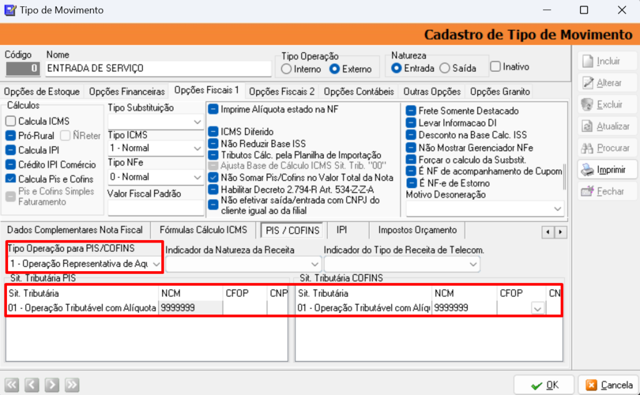Expand Indicador da Natureza da Receita dropdown
This screenshot has height=395, width=640.
pyautogui.click(x=315, y=264)
